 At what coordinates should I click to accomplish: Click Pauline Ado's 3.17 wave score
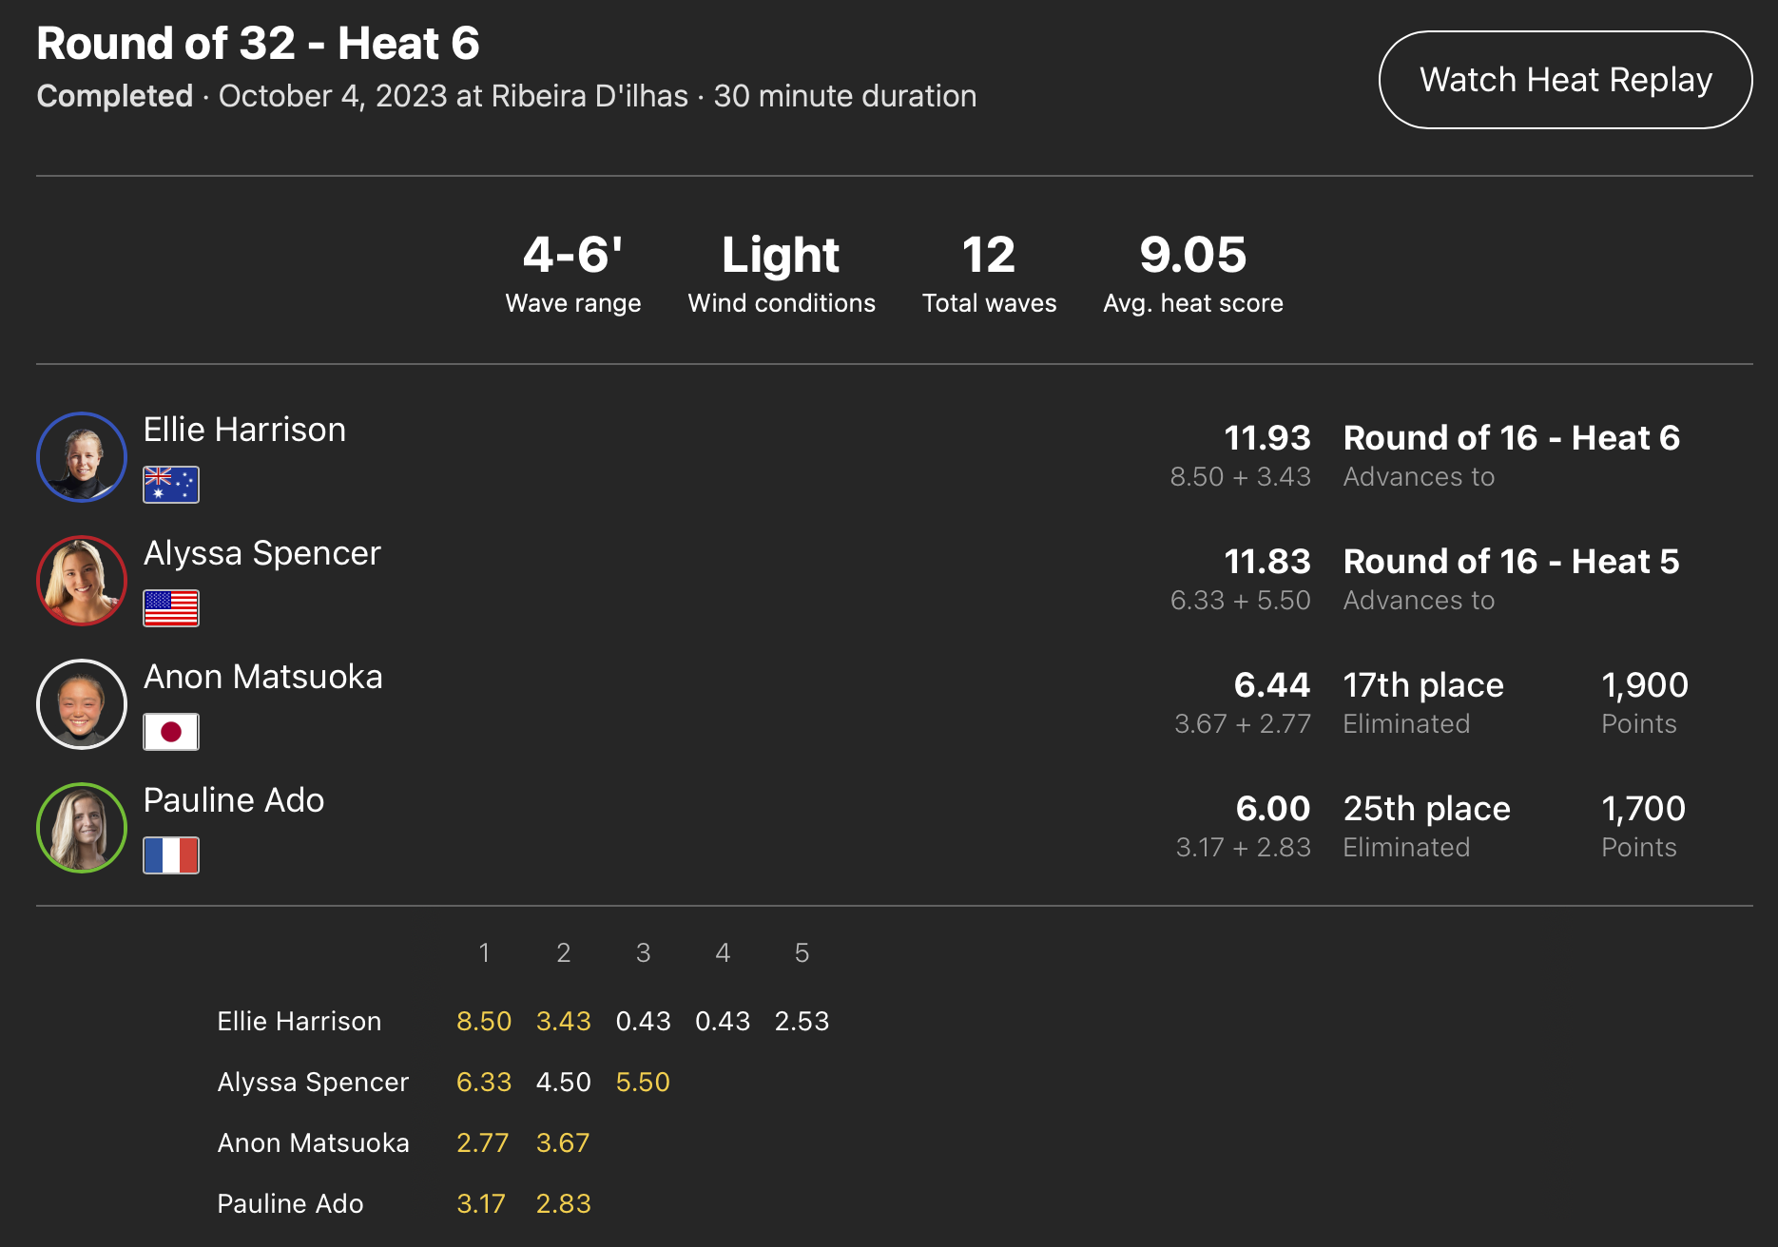[x=481, y=1203]
